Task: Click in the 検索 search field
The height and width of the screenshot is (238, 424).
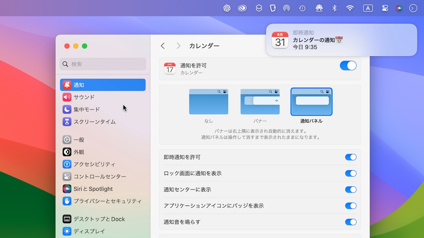Action: pyautogui.click(x=103, y=64)
